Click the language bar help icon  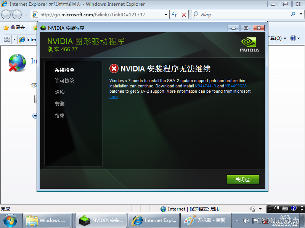[294, 208]
